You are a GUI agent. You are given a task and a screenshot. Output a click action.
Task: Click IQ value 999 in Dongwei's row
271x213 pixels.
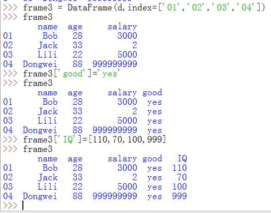point(180,196)
